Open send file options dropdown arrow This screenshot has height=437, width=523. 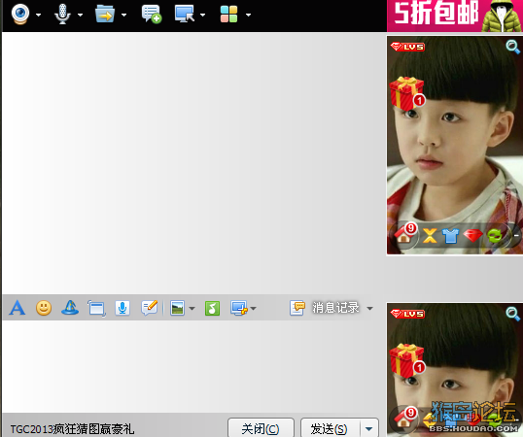123,15
